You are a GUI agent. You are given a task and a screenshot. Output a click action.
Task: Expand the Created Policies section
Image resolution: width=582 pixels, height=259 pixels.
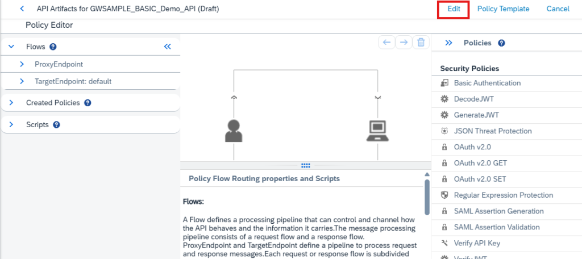(x=11, y=103)
